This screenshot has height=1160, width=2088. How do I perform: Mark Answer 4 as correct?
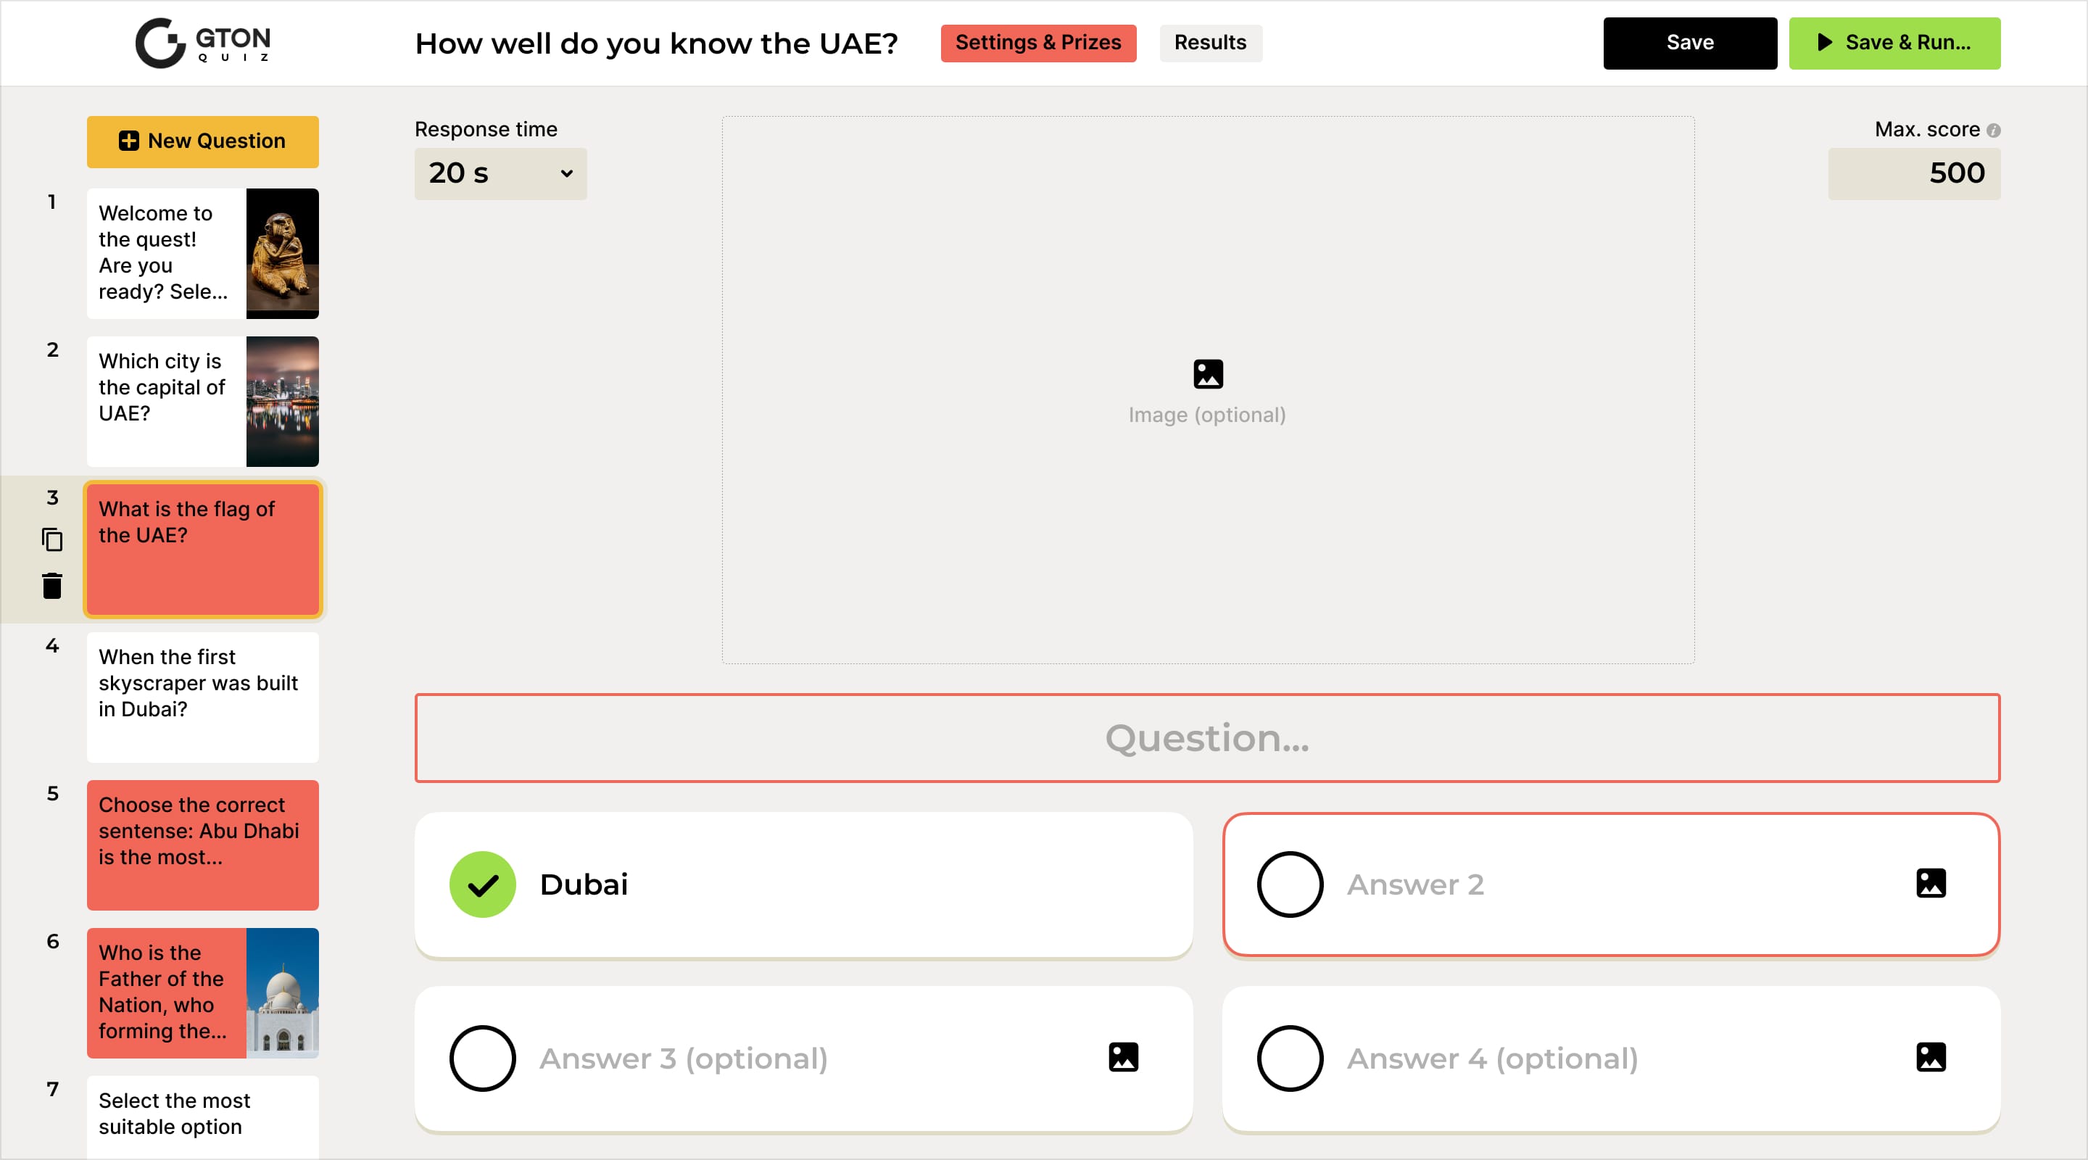1290,1058
